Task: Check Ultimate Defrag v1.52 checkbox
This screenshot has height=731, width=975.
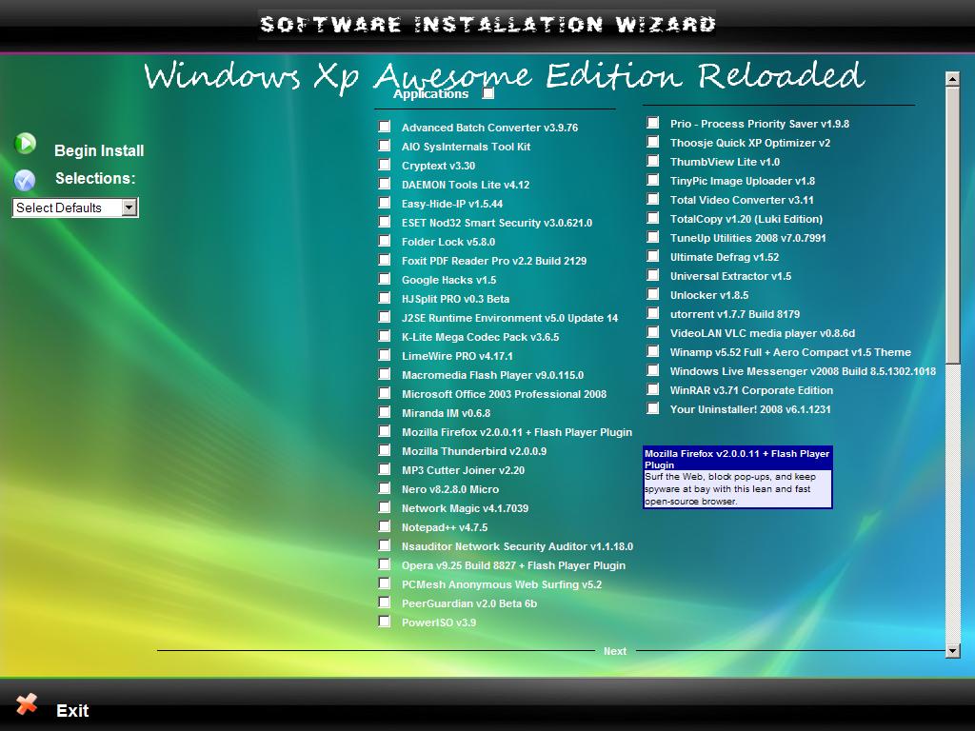Action: [x=653, y=256]
